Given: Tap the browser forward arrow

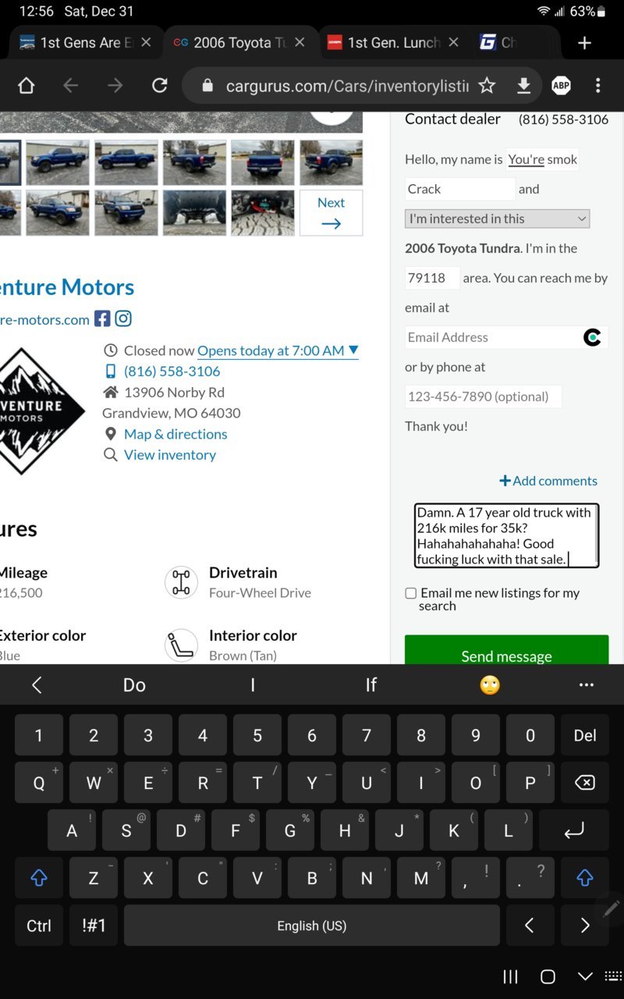Looking at the screenshot, I should point(115,86).
